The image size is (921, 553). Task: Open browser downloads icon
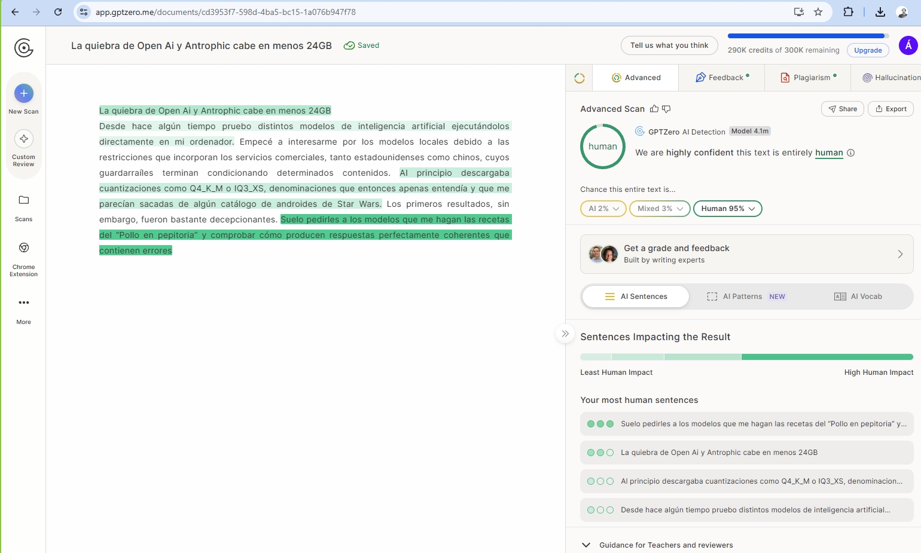pyautogui.click(x=880, y=12)
